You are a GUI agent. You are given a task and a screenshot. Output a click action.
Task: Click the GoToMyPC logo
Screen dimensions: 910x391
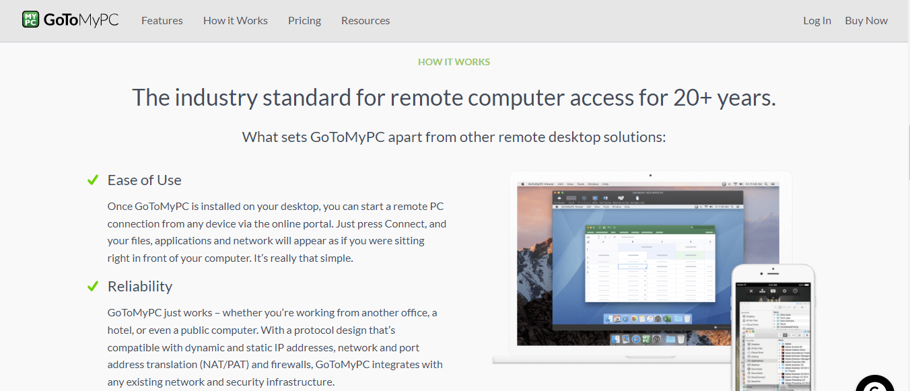click(x=70, y=20)
